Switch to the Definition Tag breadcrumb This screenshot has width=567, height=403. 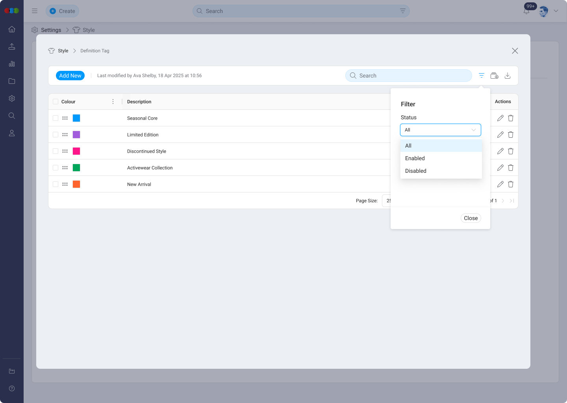94,50
